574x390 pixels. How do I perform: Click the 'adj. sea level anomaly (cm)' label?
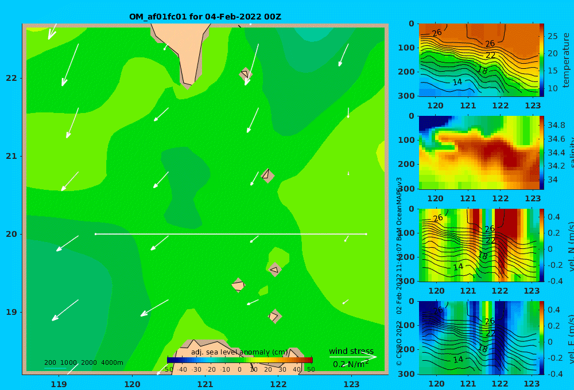[x=239, y=352]
